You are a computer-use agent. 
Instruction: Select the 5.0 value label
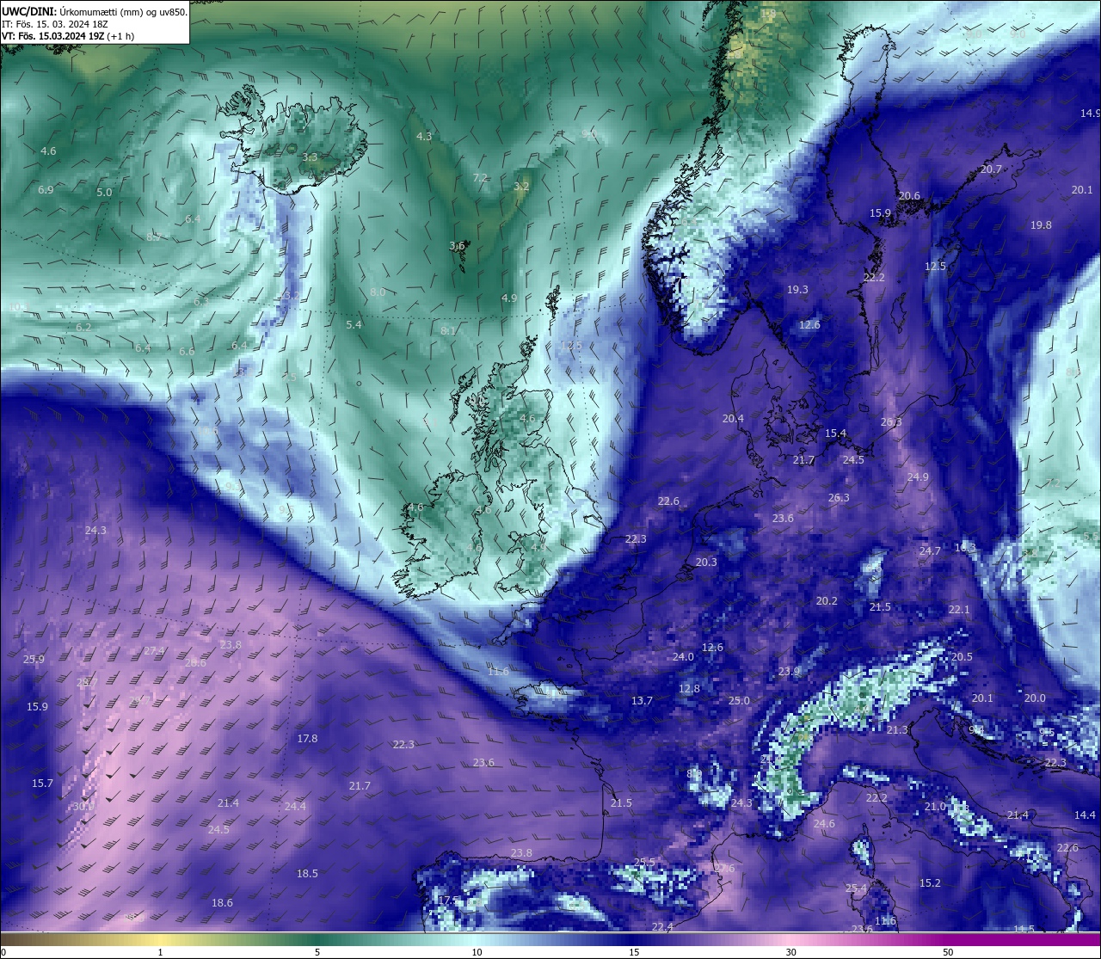104,192
